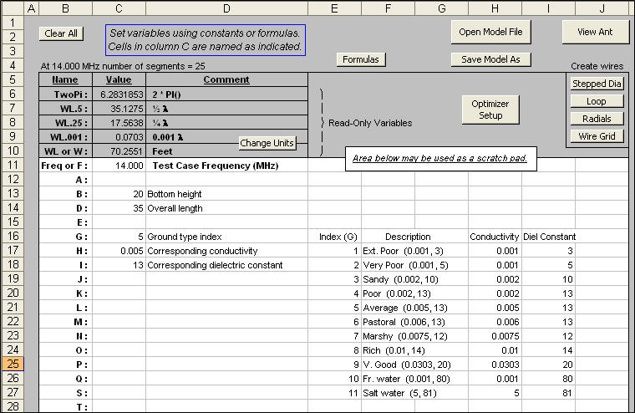635x413 pixels.
Task: Click the empty value cell for variable A
Action: [119, 180]
